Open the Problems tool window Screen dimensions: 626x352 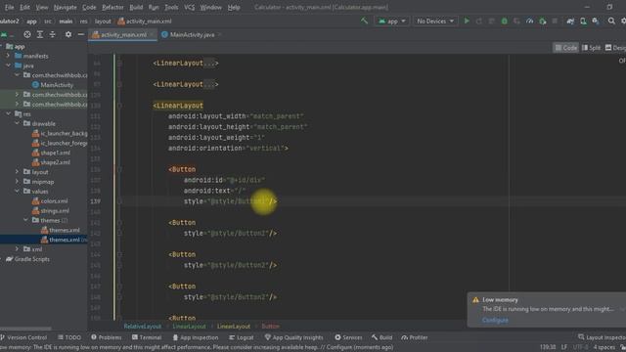tap(107, 337)
